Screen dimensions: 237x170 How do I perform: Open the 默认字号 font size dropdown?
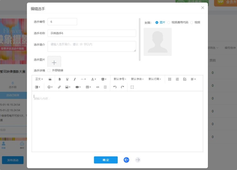coord(120,79)
